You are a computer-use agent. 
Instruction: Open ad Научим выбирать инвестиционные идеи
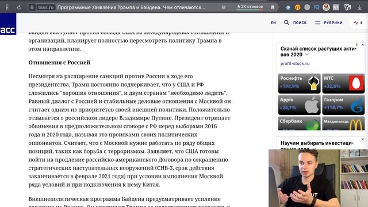(x=317, y=144)
